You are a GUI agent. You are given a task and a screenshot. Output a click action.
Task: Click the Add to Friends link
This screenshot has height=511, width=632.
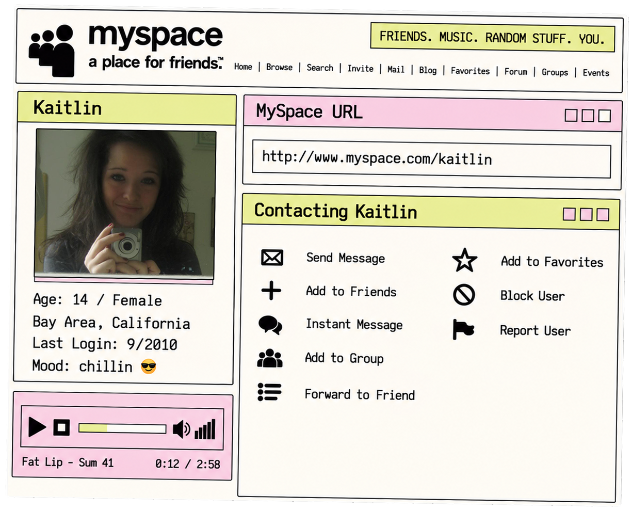coord(351,291)
